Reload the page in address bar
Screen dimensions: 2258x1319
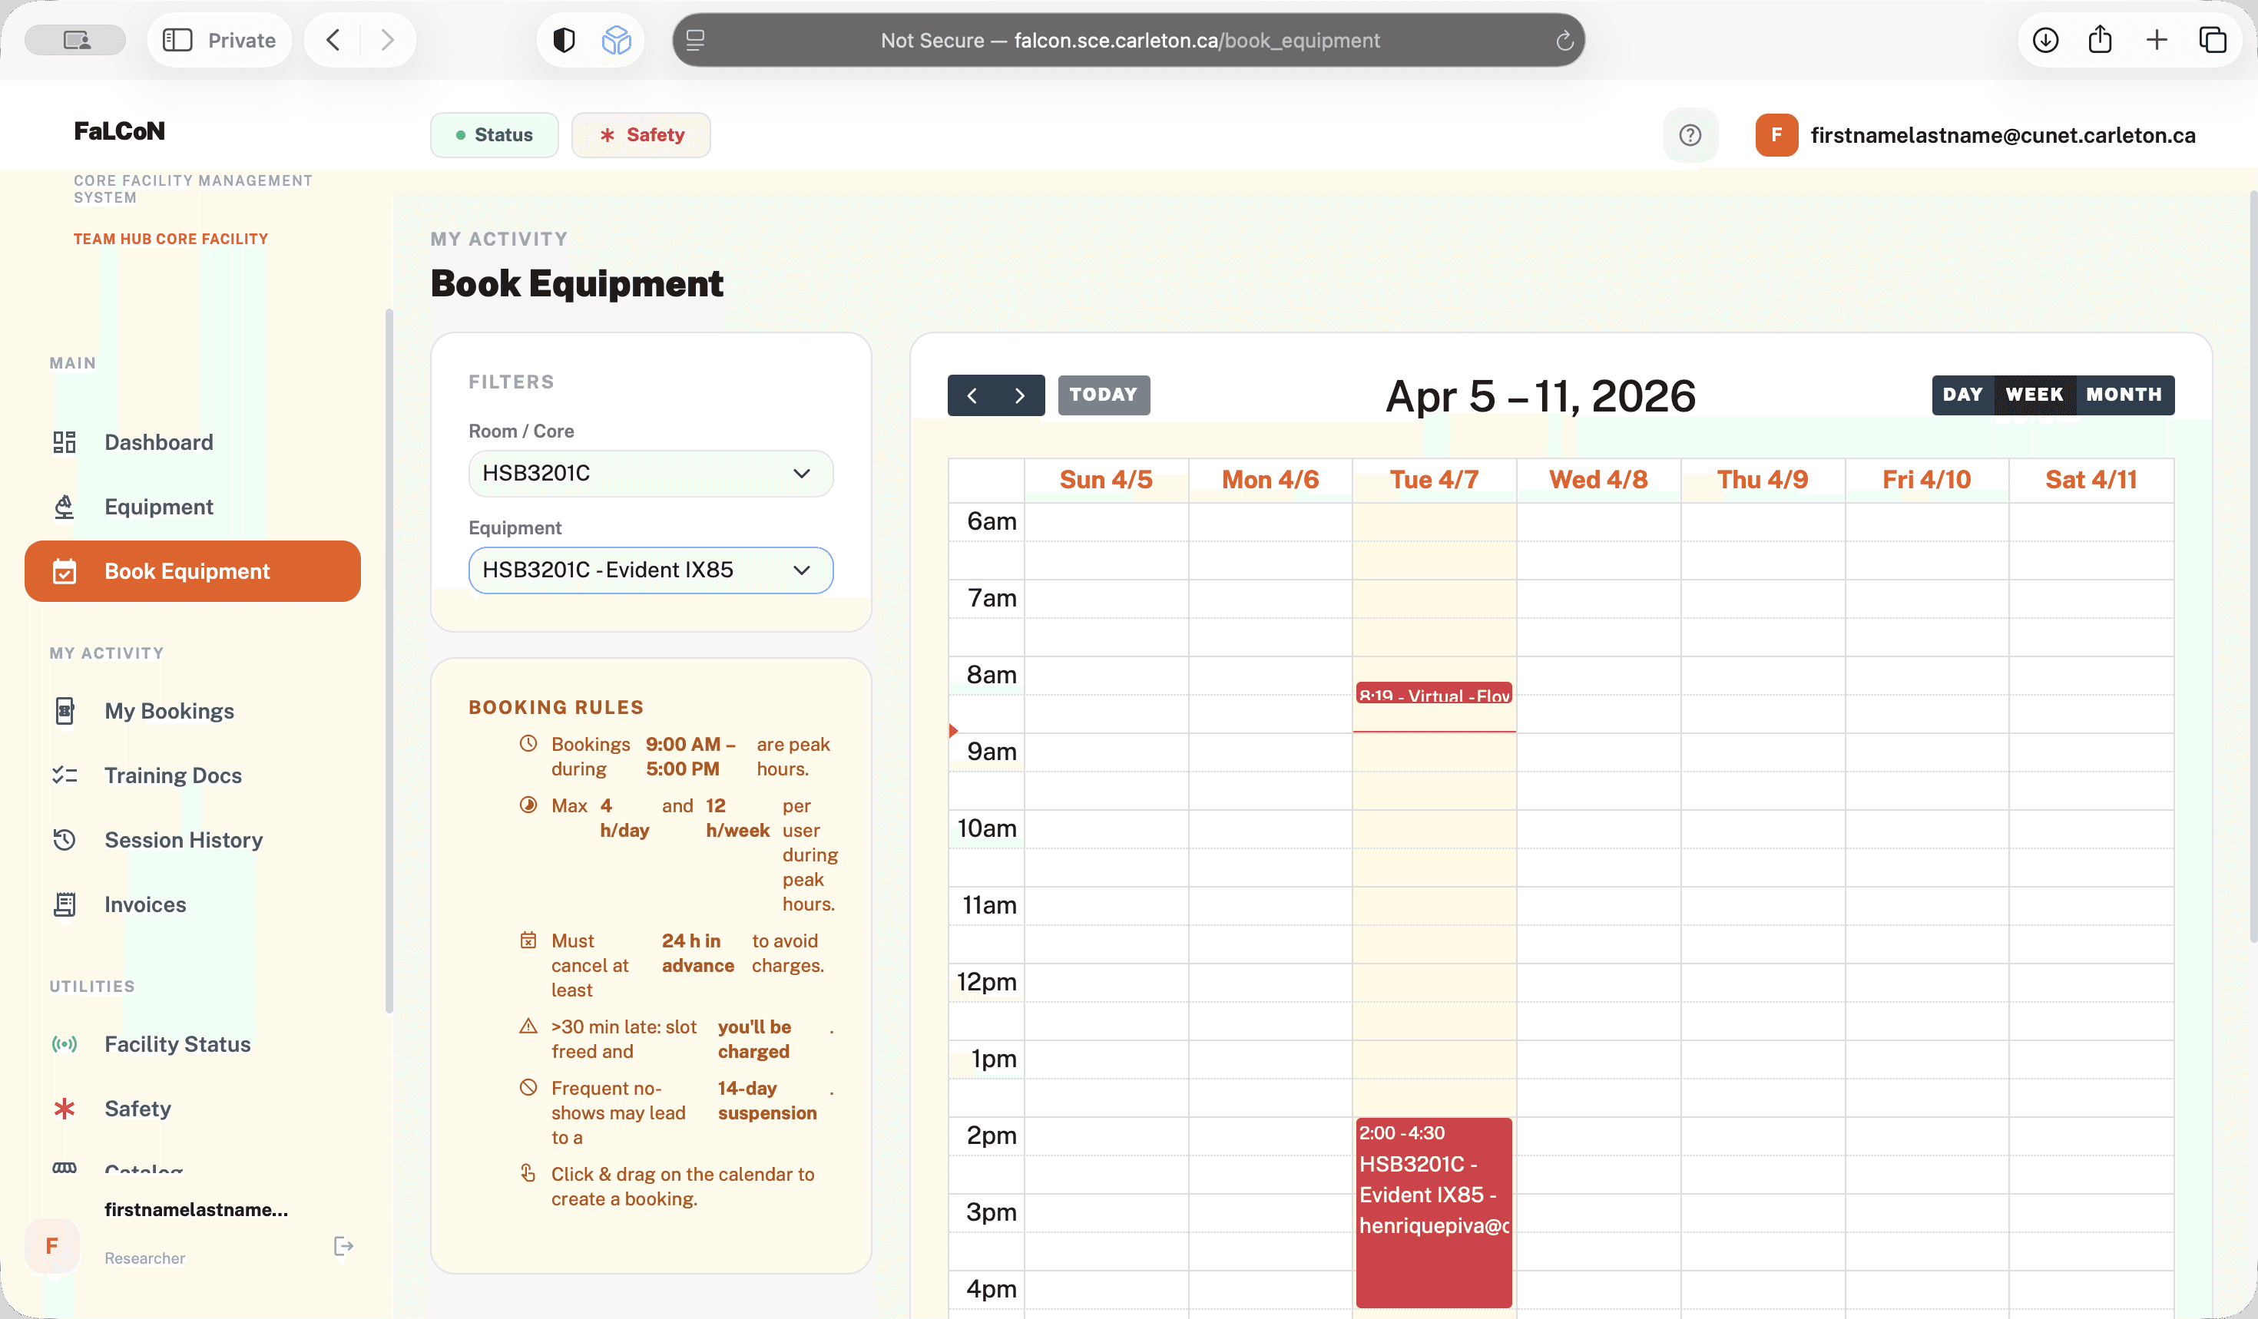click(x=1564, y=40)
